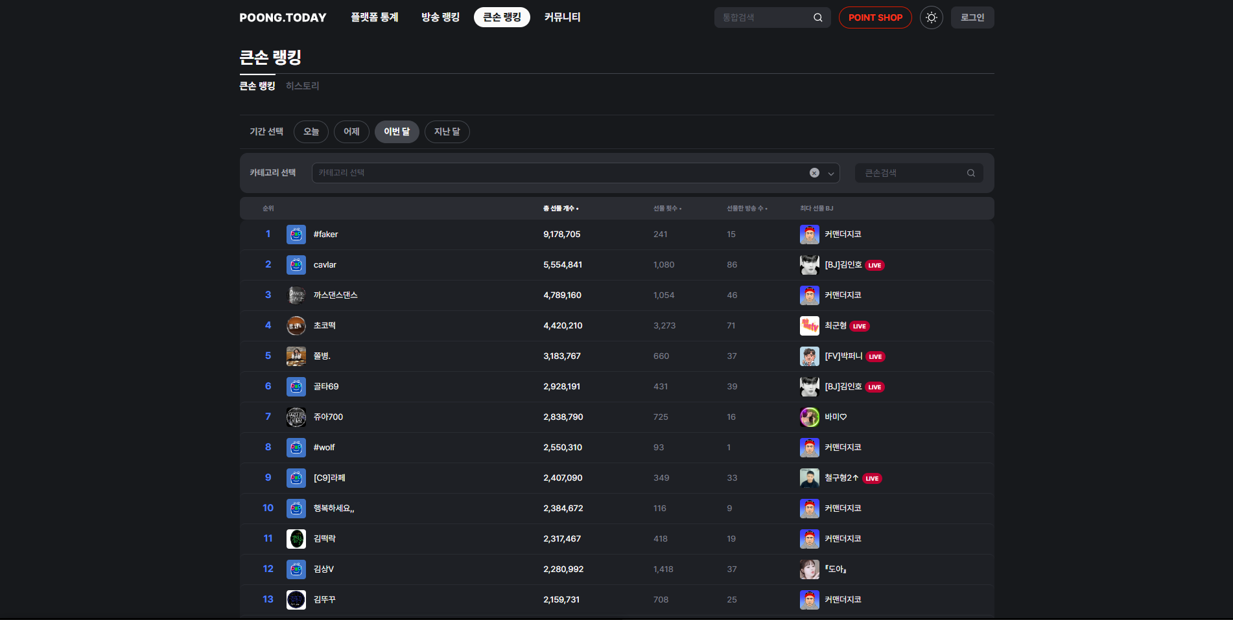Open #faker's profile avatar icon
This screenshot has width=1233, height=620.
pos(296,235)
